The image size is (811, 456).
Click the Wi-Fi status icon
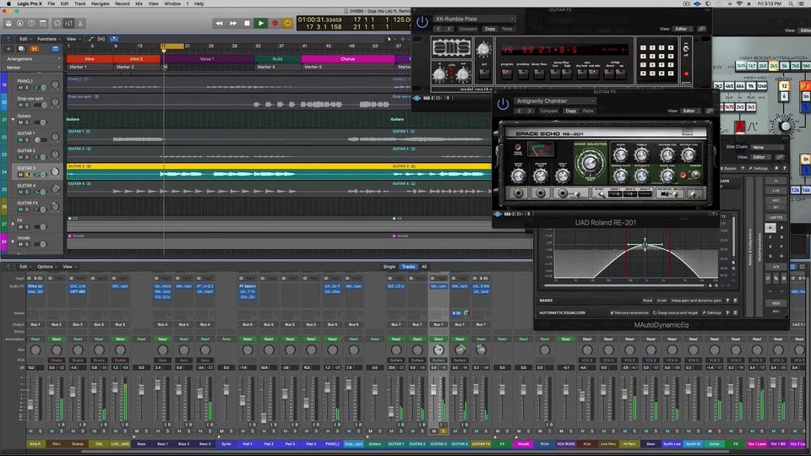[738, 3]
